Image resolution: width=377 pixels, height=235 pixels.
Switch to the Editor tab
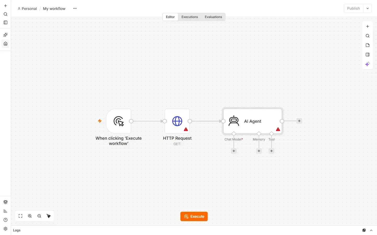[170, 17]
